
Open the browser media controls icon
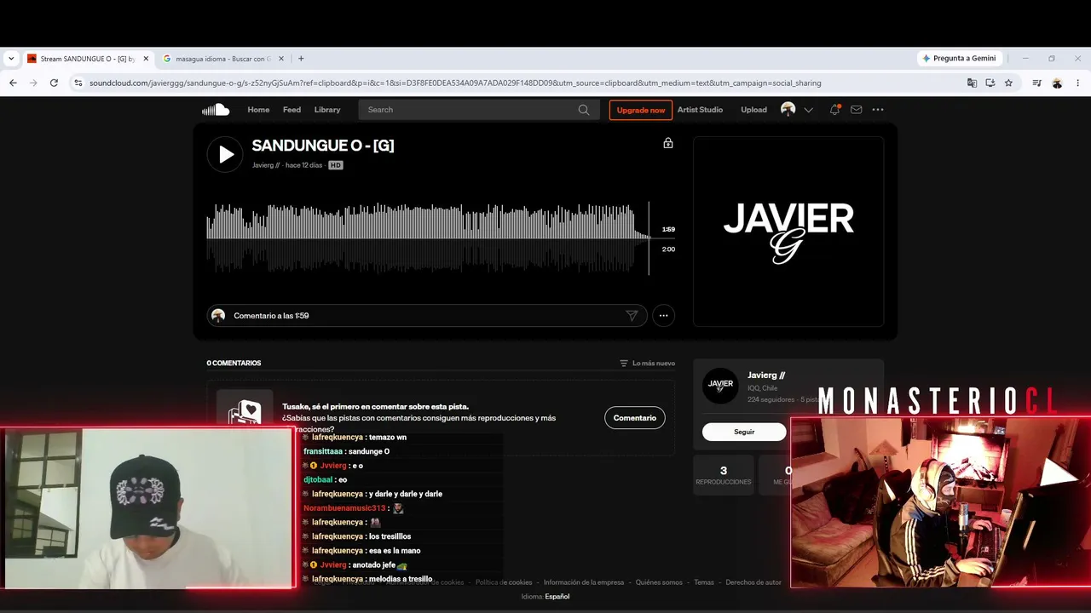[x=1036, y=83]
